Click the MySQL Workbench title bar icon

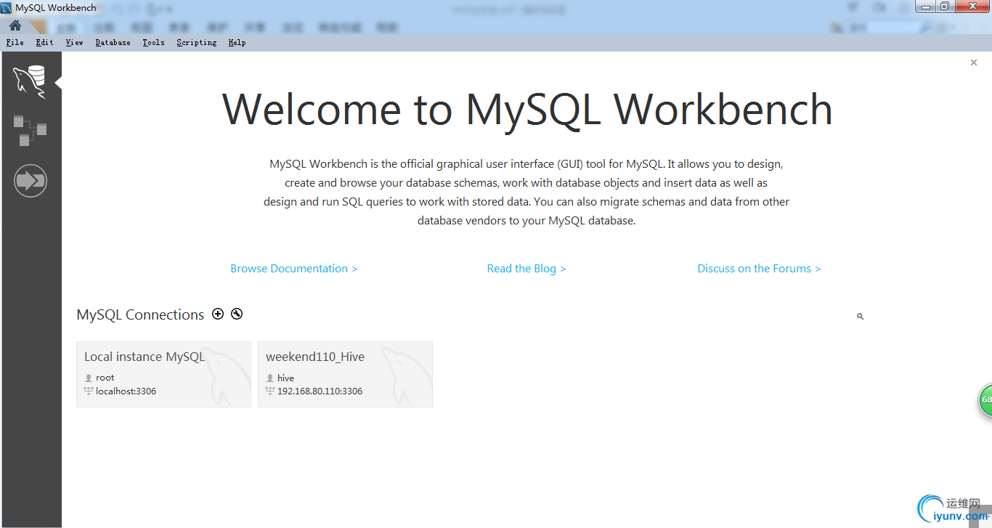coord(7,8)
